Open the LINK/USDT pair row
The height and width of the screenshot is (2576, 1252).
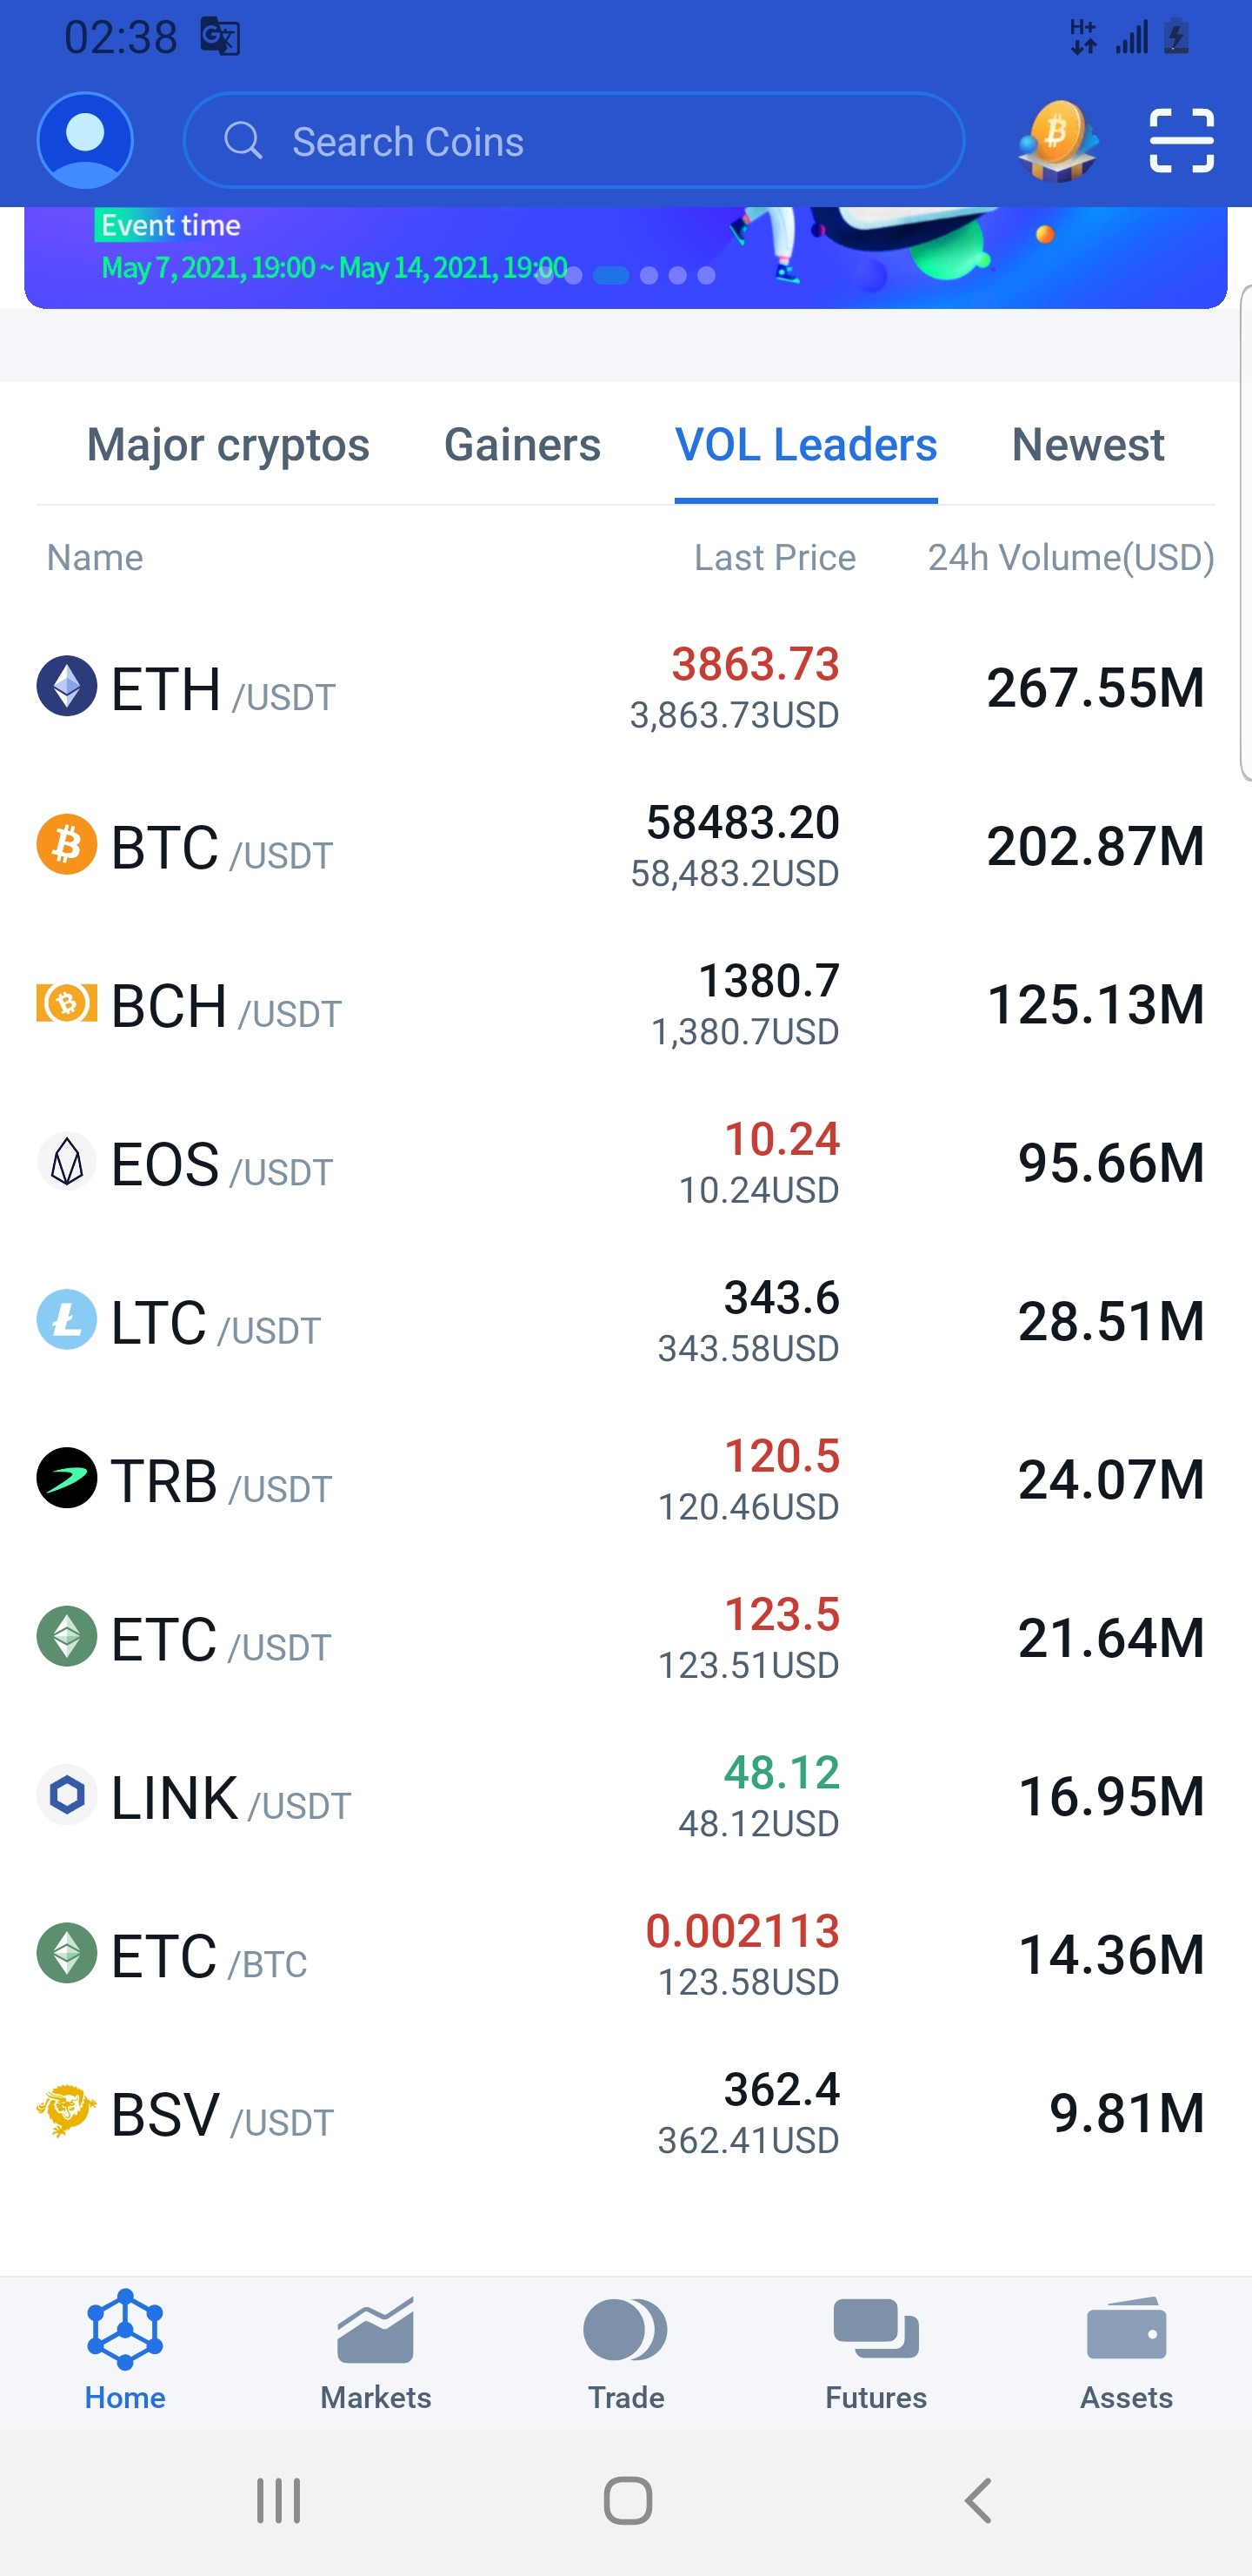[x=625, y=1796]
